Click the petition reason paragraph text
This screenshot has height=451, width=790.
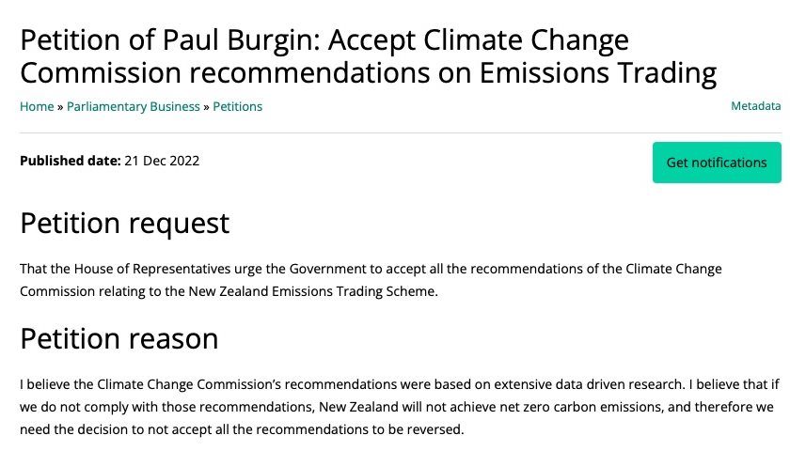point(395,408)
